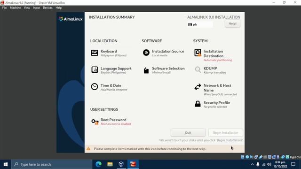Click the display settings status icon
The image size is (301, 169).
click(269, 157)
